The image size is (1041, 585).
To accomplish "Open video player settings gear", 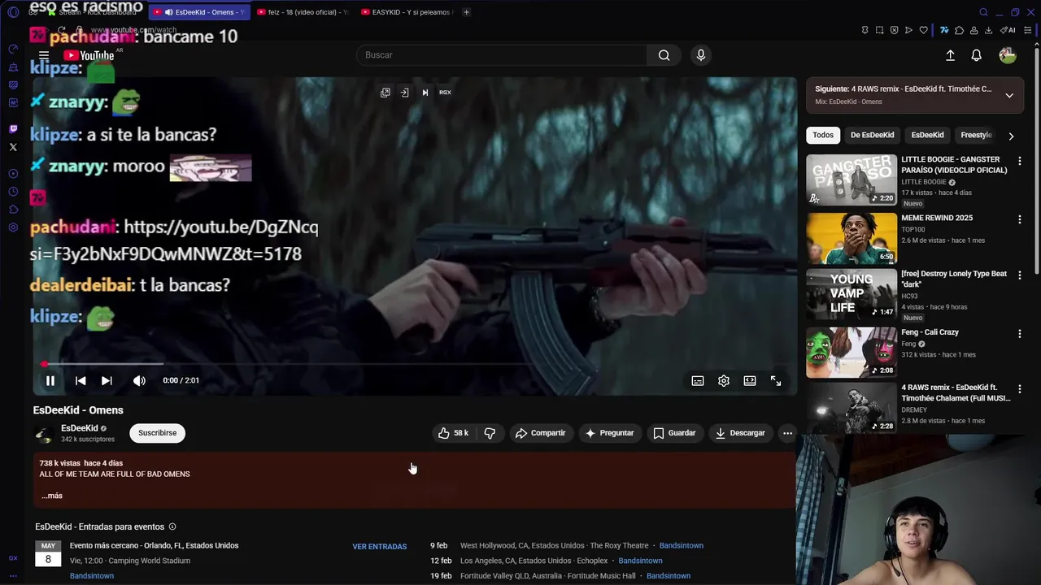I will [x=724, y=380].
